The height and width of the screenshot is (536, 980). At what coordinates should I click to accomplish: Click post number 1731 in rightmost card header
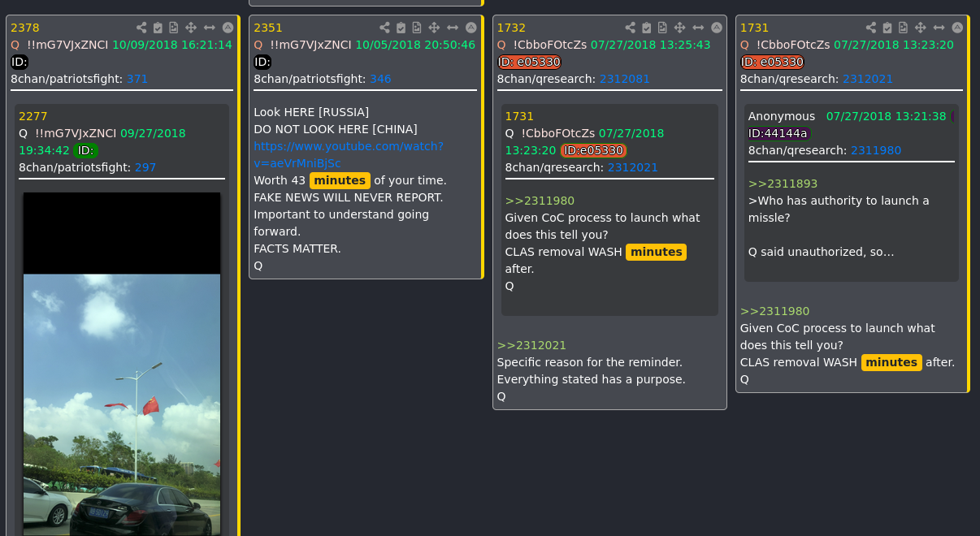click(x=754, y=28)
